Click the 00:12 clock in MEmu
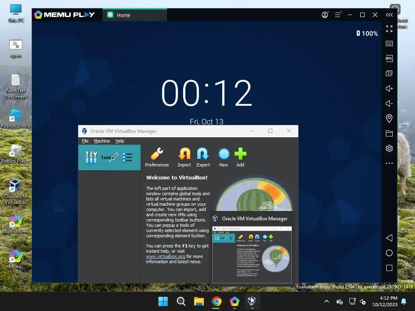This screenshot has height=311, width=415. [206, 93]
